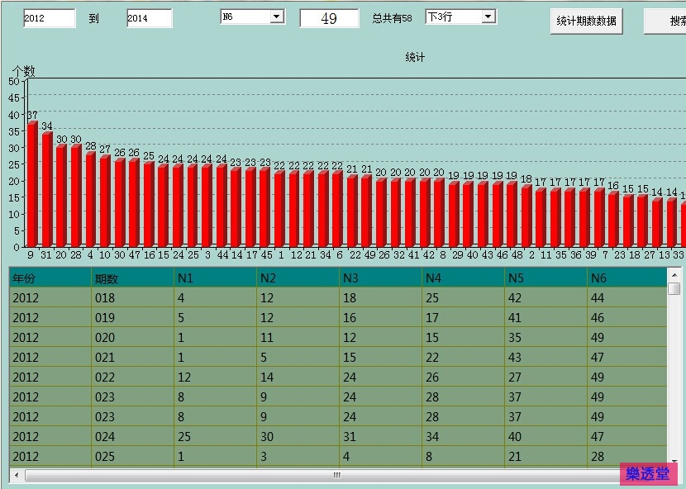Click the N4 value 34 in row 024
Screen dimensions: 686x489
[x=464, y=436]
